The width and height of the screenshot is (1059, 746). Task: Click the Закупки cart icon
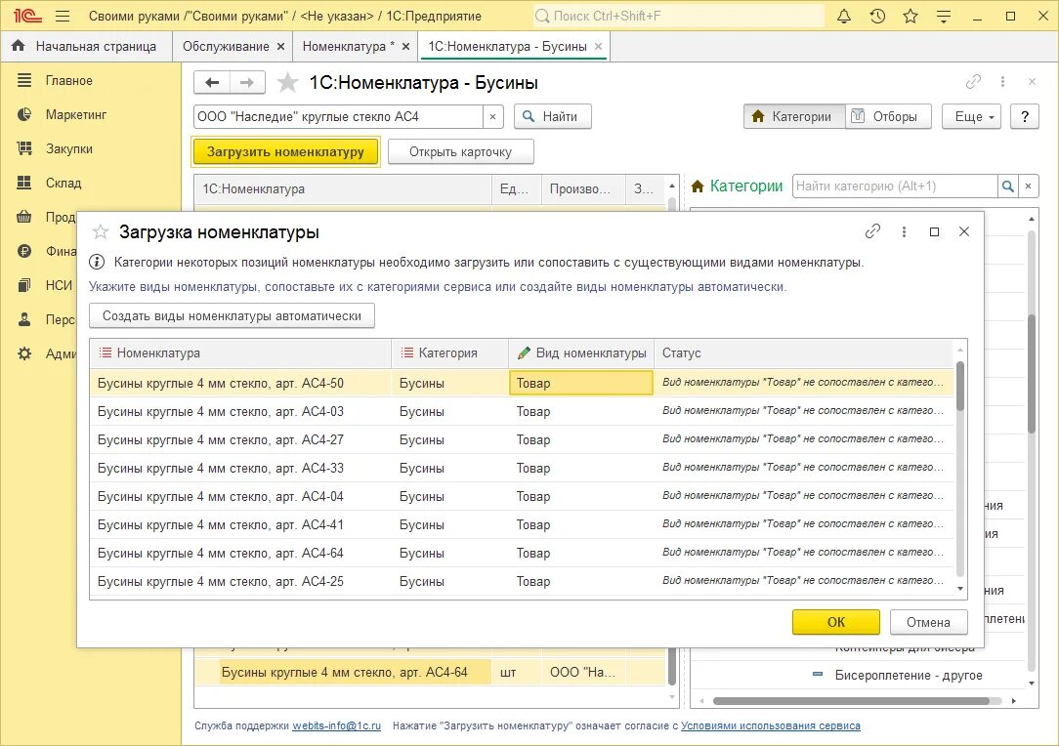point(24,148)
